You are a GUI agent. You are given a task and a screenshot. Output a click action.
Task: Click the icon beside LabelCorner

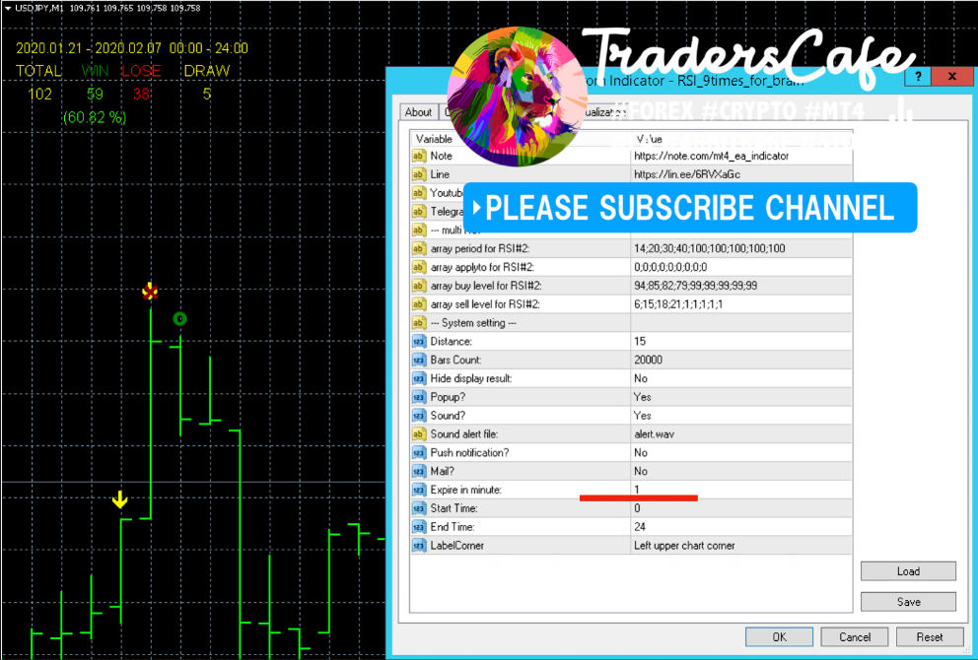pos(419,546)
